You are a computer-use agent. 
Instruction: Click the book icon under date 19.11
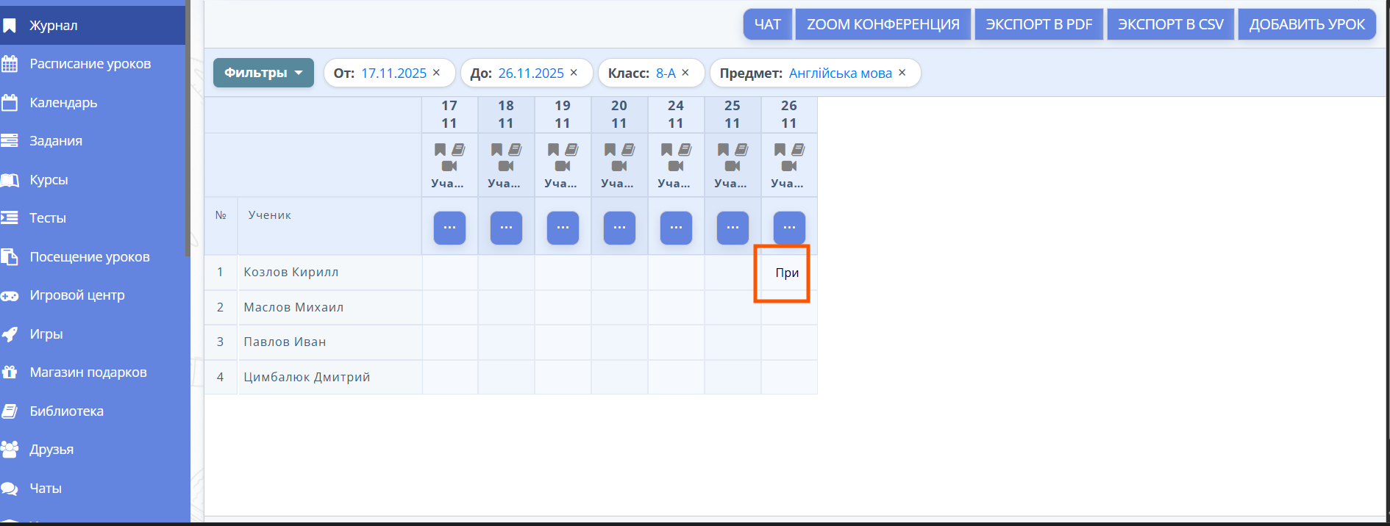point(571,150)
